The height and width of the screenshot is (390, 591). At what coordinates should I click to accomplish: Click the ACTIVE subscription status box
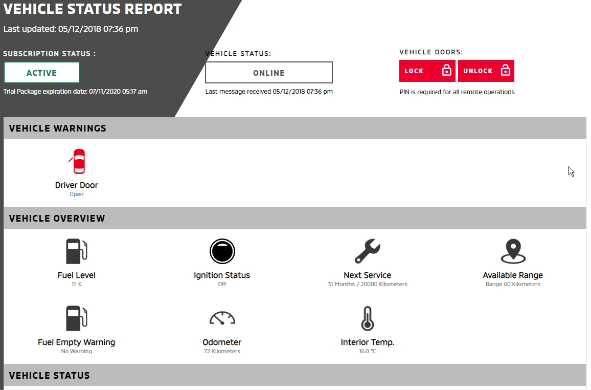pos(42,72)
